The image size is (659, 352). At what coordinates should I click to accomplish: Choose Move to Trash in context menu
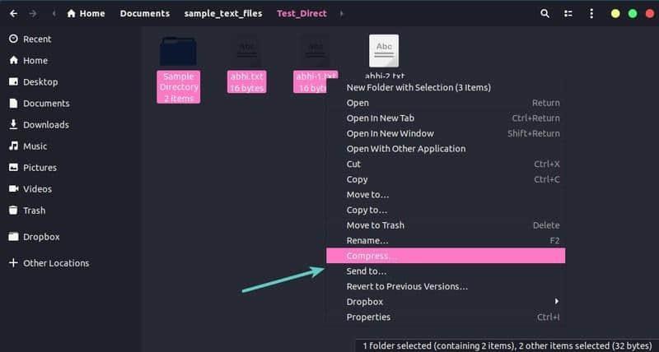[x=375, y=225]
